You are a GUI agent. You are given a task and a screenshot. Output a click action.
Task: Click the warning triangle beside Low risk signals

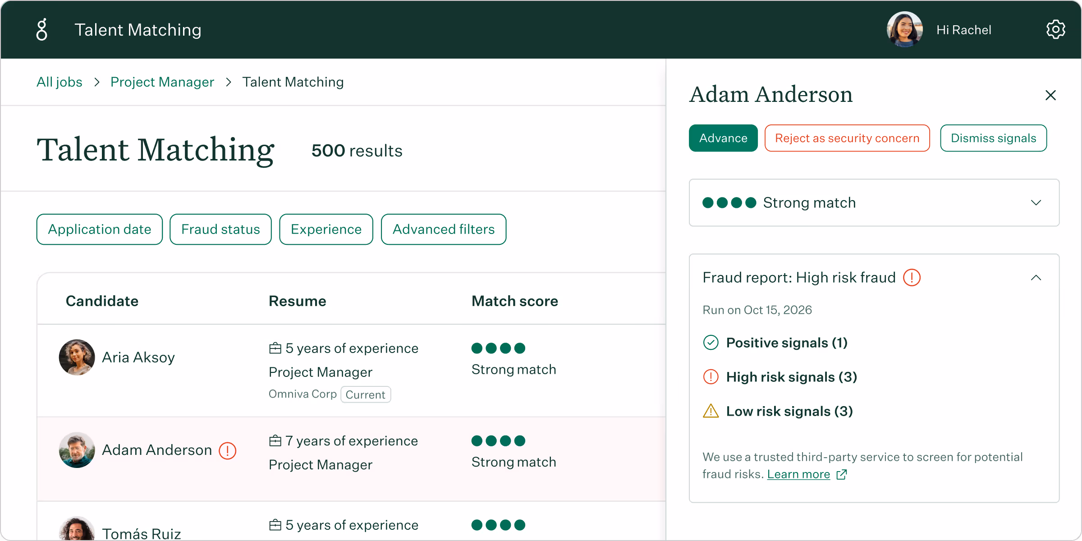point(711,411)
